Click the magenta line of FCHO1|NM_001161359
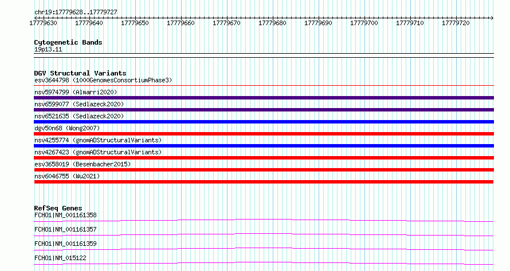Screen dimensions: 510x271 (264, 249)
